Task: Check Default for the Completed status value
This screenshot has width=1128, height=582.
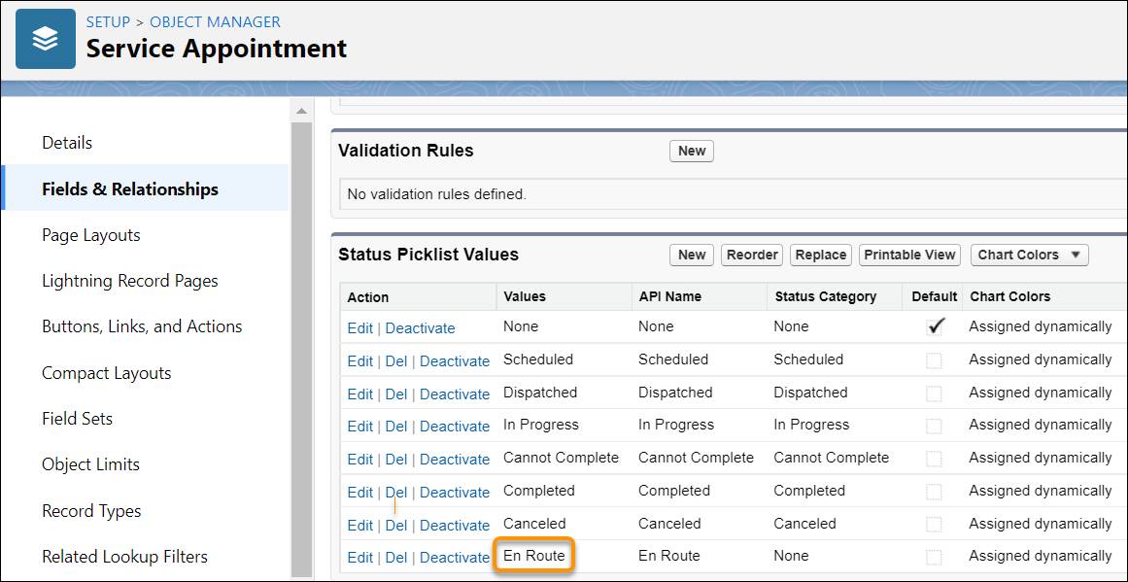Action: [935, 491]
